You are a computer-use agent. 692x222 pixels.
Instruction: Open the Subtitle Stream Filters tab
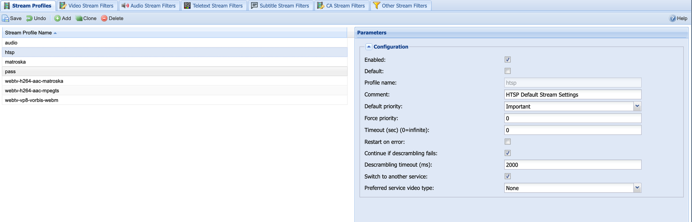[x=280, y=6]
